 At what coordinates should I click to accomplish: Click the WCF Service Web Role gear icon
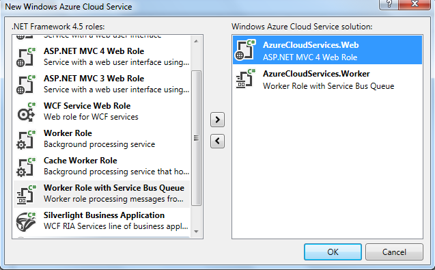[x=27, y=111]
